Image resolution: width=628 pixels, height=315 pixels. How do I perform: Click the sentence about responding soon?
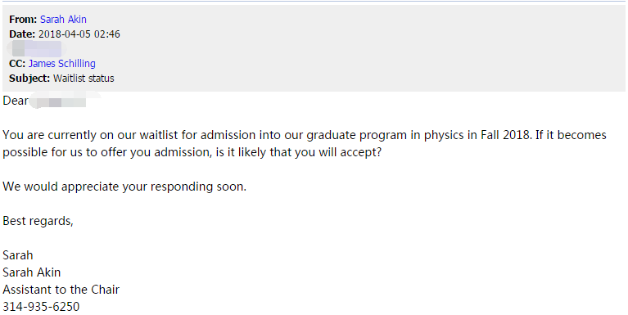pos(124,187)
